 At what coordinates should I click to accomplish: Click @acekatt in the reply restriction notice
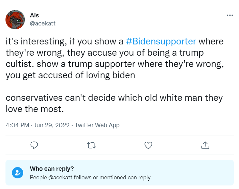pyautogui.click(x=60, y=177)
